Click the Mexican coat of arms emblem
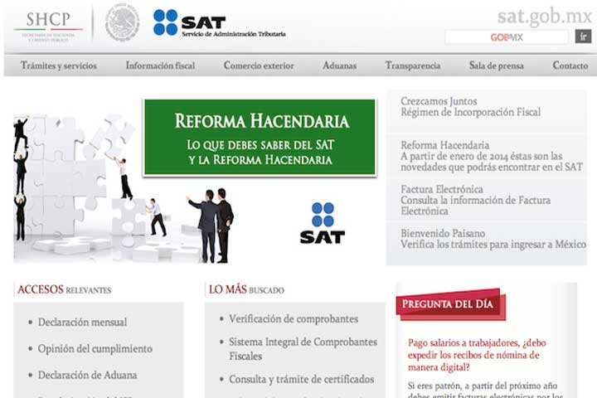Screen dimensions: 597x398 pos(122,23)
